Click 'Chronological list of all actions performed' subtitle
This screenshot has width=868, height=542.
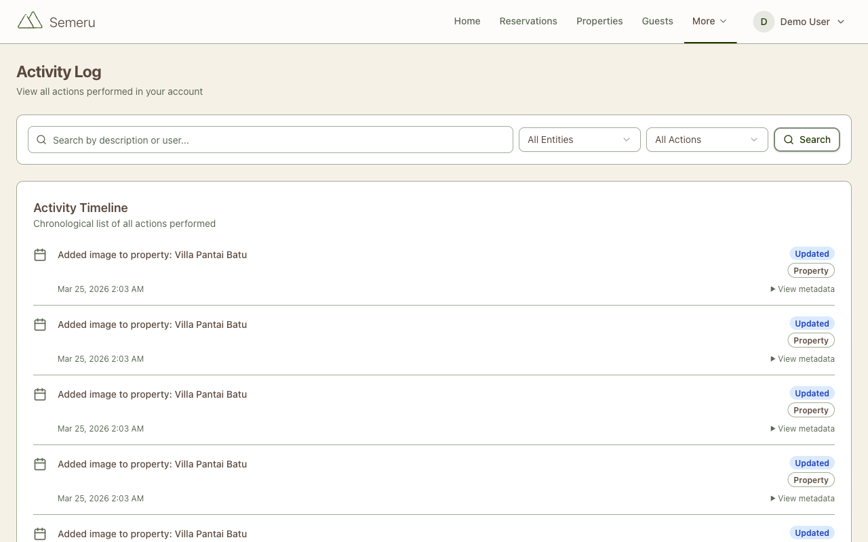pos(125,224)
